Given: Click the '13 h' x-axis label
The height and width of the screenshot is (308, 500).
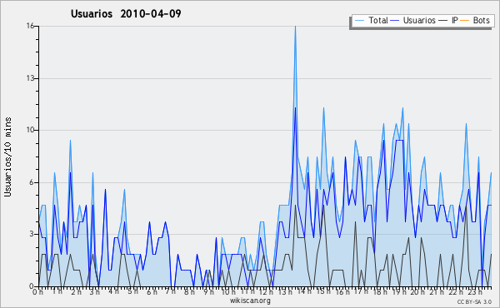Looking at the screenshot, I should pyautogui.click(x=285, y=292).
